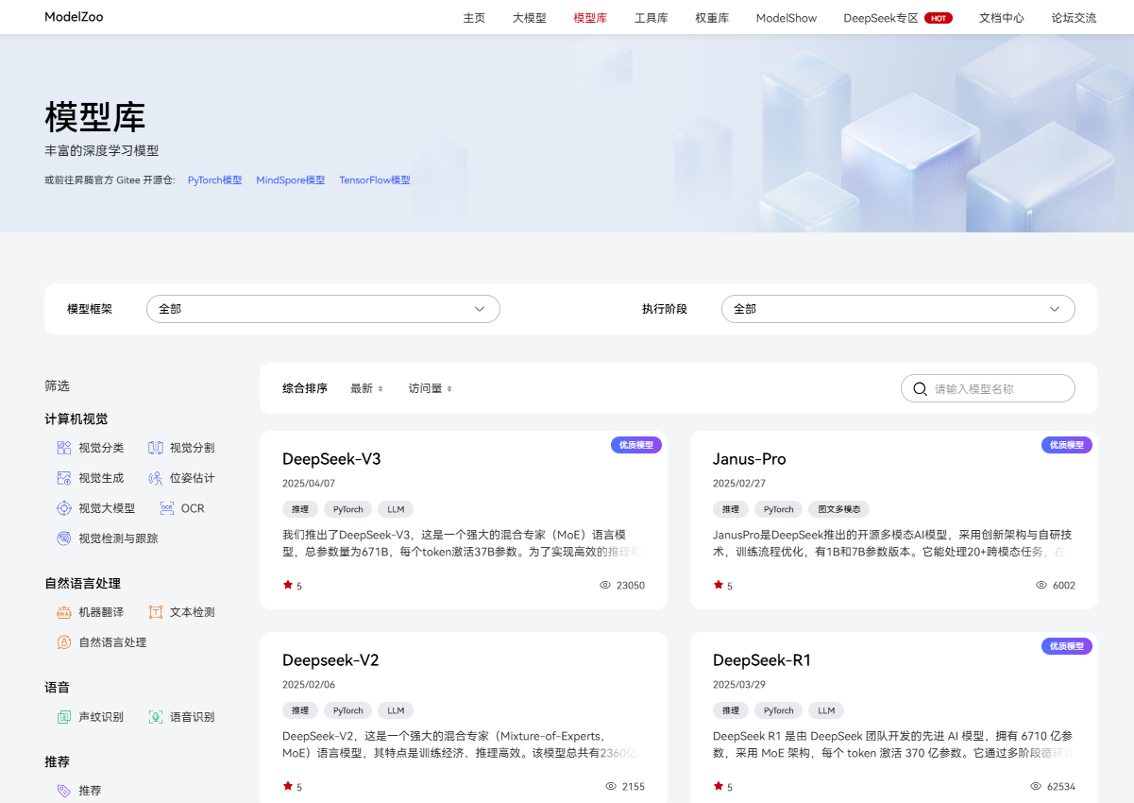Click the star icon on DeepSeek-V3 card
This screenshot has width=1134, height=803.
[x=288, y=585]
